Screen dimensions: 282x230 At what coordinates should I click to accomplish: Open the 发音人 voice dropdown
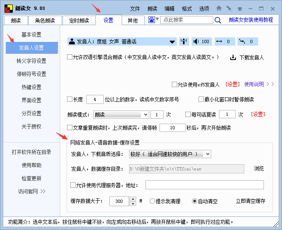pos(122,41)
